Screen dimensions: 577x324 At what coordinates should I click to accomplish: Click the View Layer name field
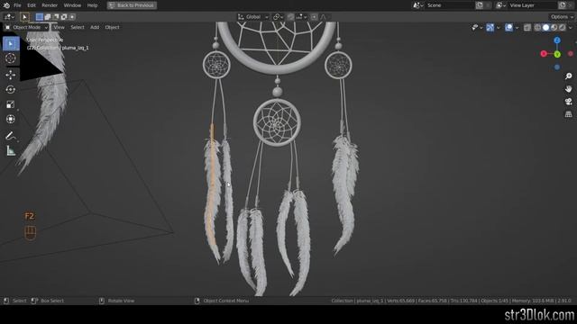(x=533, y=5)
